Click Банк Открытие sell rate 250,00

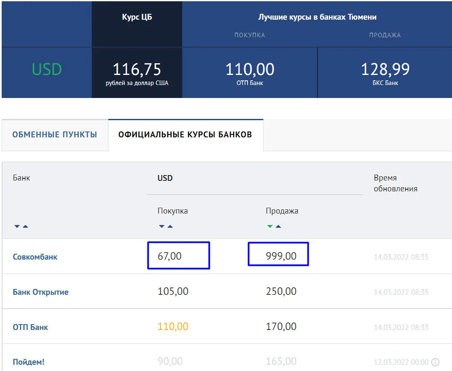coord(281,291)
